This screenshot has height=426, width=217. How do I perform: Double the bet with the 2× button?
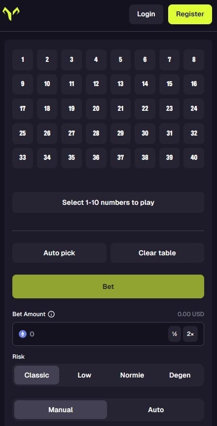click(190, 334)
